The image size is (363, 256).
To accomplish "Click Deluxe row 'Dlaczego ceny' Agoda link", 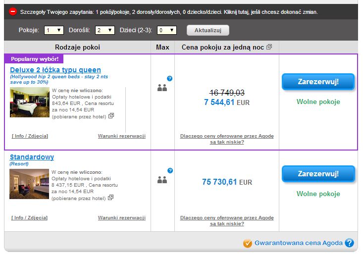I will (x=227, y=139).
